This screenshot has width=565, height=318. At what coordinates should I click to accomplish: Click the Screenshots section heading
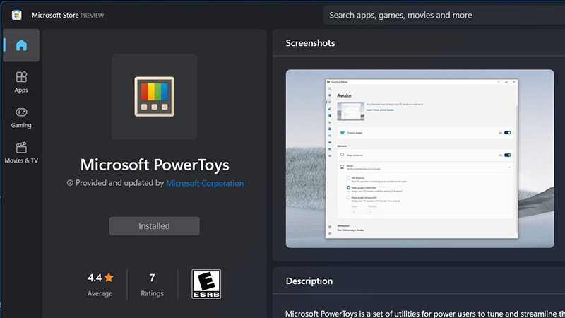coord(310,43)
